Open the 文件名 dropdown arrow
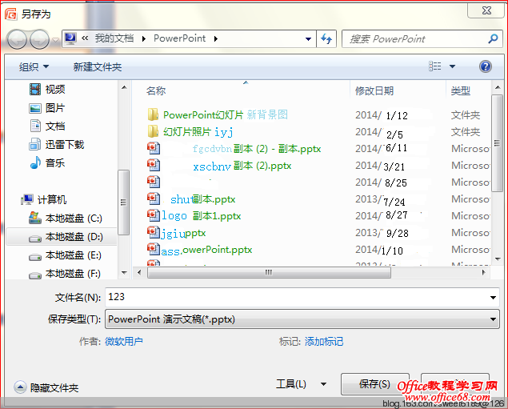This screenshot has width=508, height=409. 493,298
